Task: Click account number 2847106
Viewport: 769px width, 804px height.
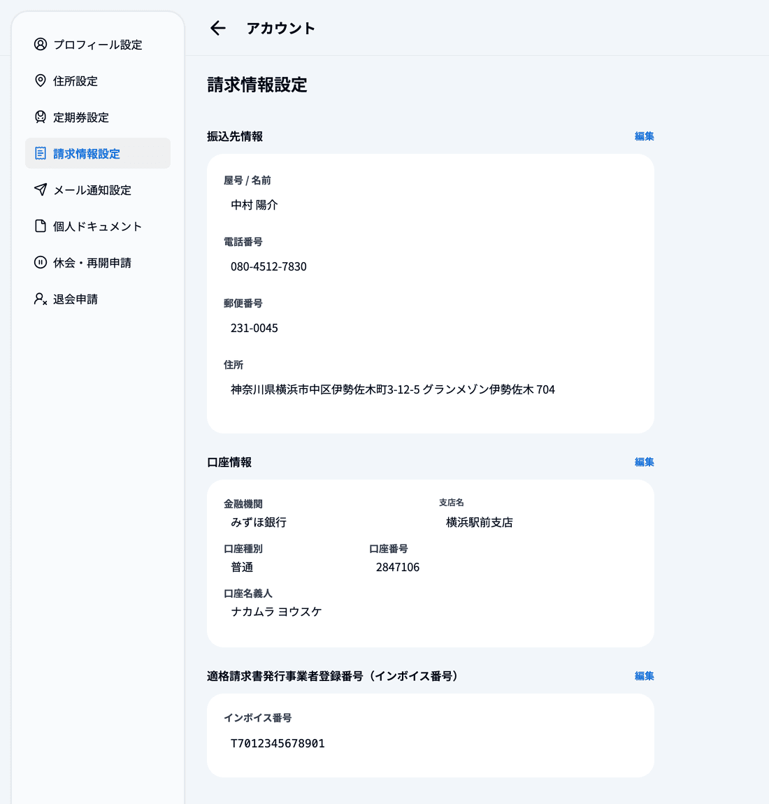Action: click(398, 567)
